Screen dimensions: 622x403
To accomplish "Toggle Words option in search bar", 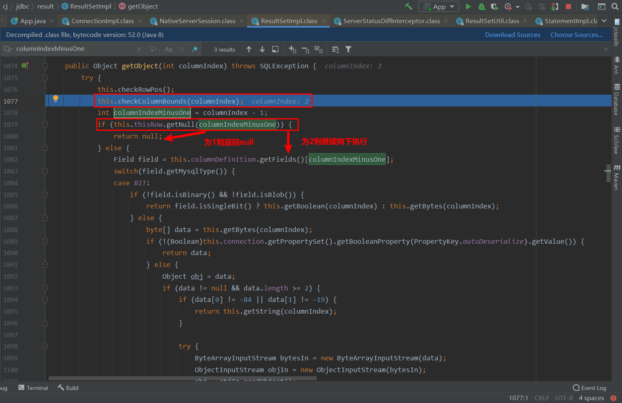I will click(181, 49).
